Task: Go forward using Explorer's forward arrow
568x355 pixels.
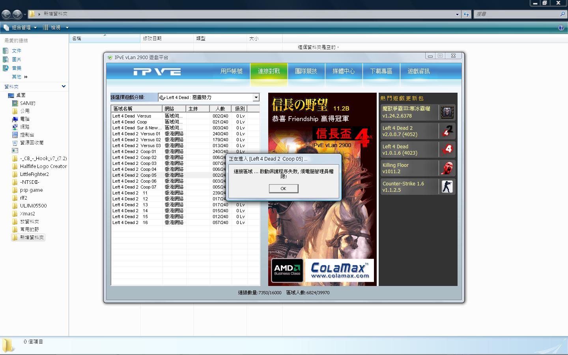Action: coord(17,14)
